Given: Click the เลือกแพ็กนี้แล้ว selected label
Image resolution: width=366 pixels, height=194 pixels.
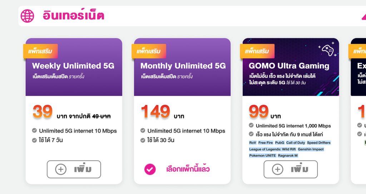Looking at the screenshot, I should [188, 169].
